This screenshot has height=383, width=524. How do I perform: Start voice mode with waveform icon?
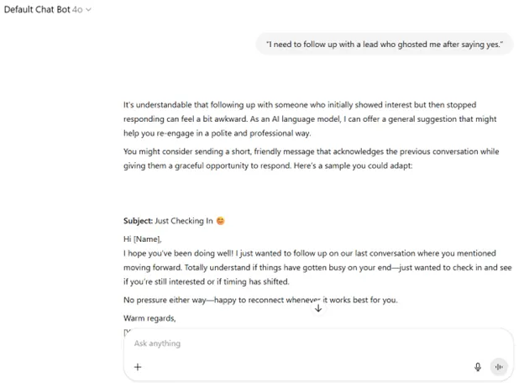pos(499,367)
